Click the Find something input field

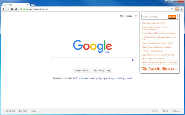[155, 17]
